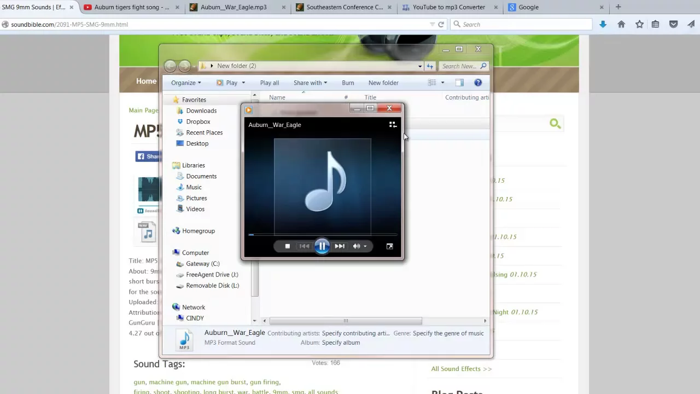Select Computer in navigation pane
Image resolution: width=700 pixels, height=394 pixels.
pos(195,253)
